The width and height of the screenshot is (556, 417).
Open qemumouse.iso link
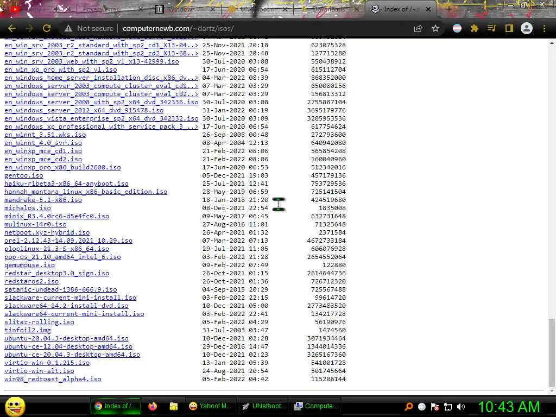coord(29,265)
